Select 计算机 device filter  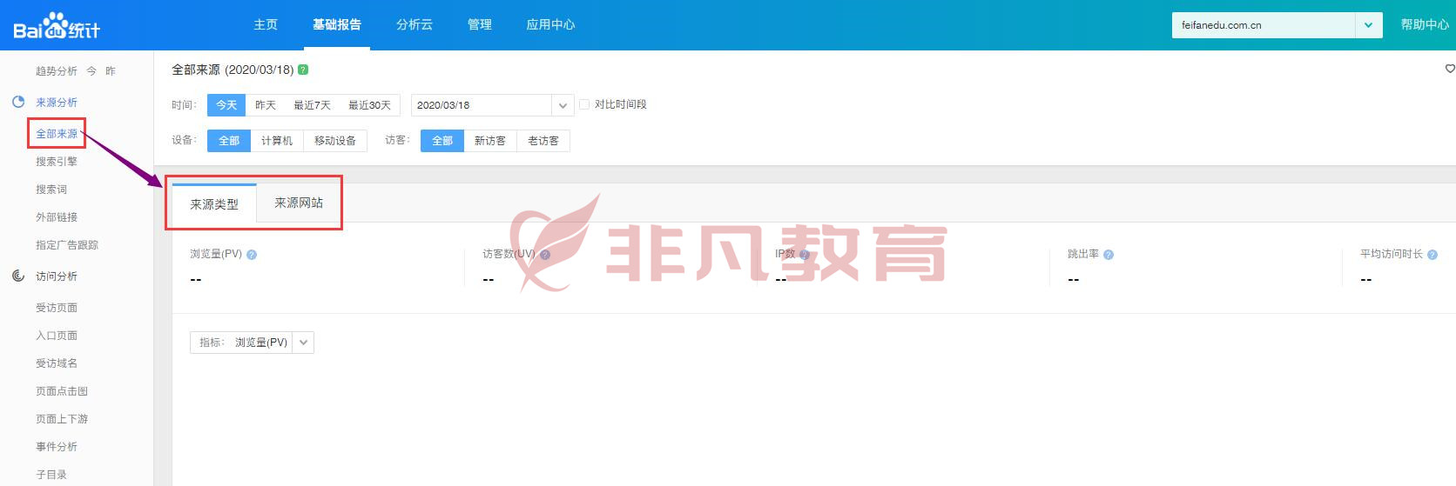[277, 141]
